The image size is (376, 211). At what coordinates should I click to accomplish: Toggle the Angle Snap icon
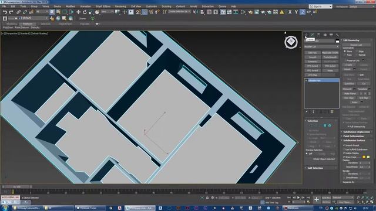pos(145,12)
